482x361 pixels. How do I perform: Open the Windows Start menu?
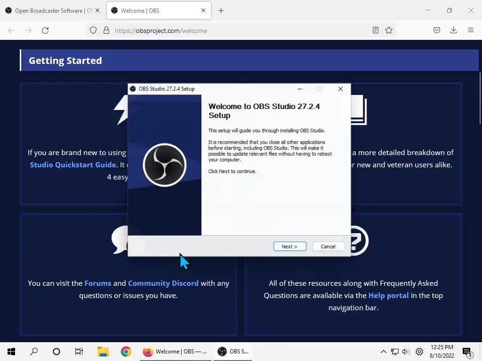click(x=11, y=352)
